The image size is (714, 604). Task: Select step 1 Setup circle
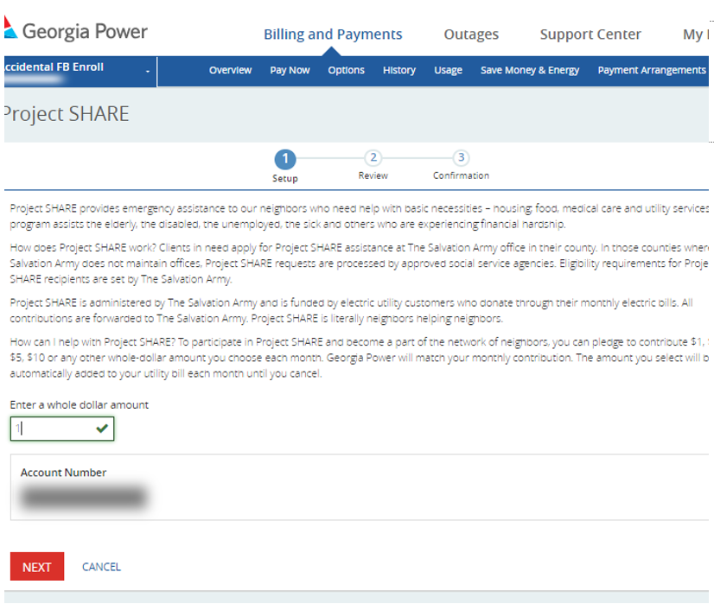pos(284,159)
